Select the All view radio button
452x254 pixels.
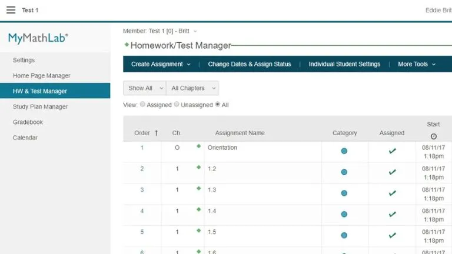(218, 104)
